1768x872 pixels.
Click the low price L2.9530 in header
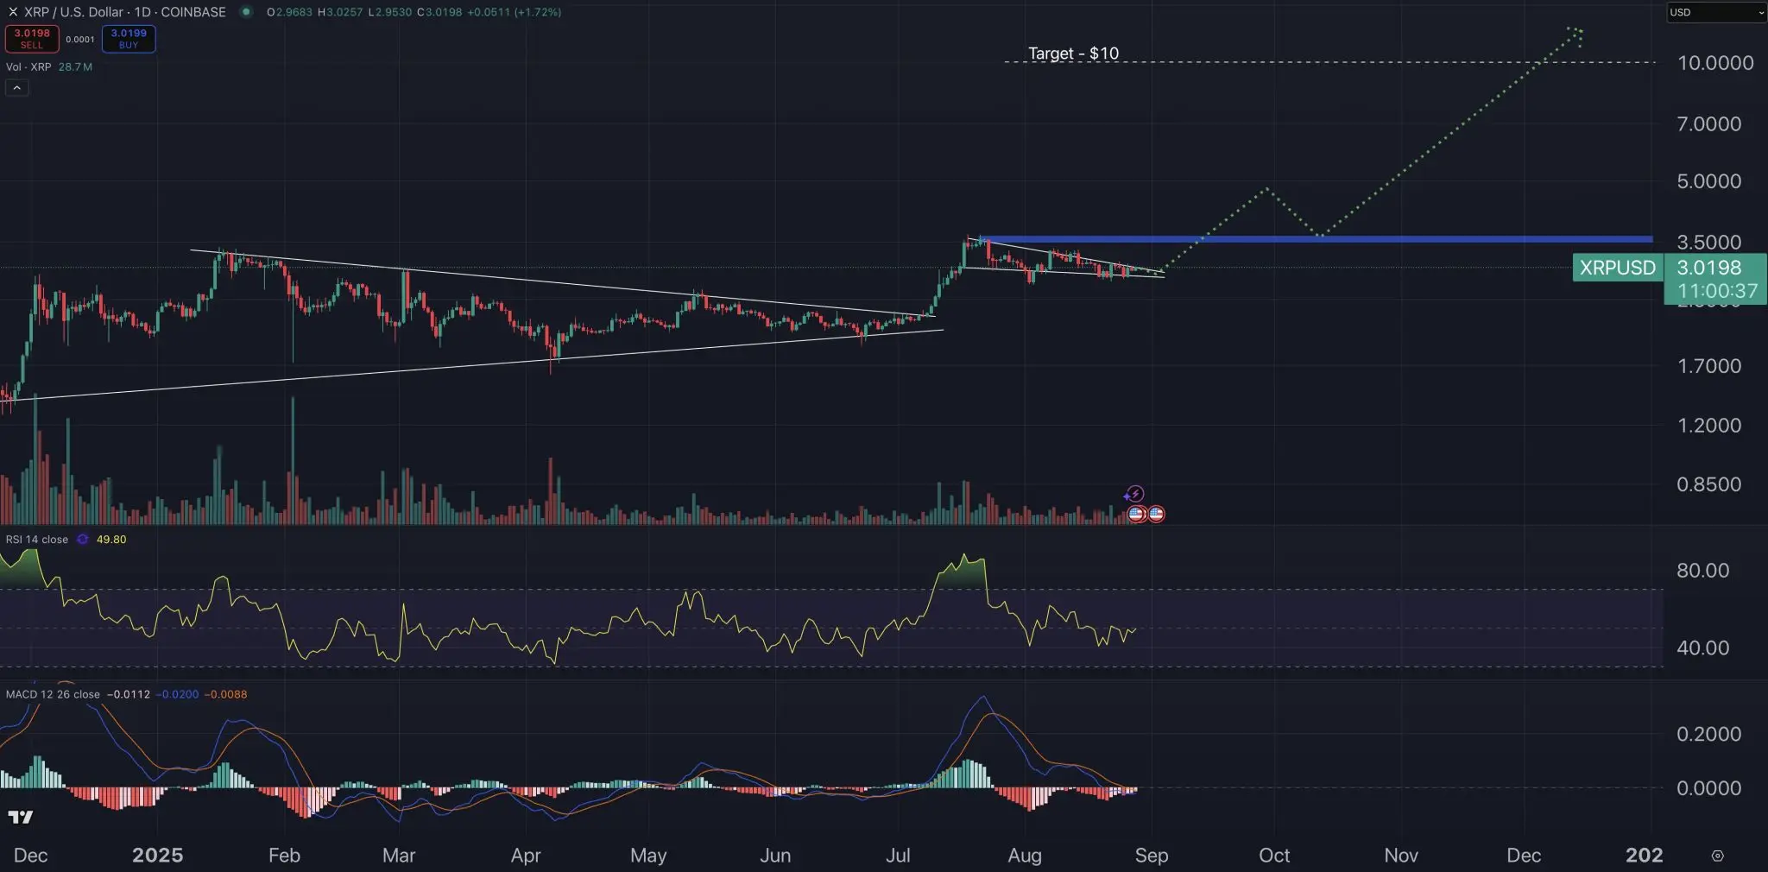point(389,12)
